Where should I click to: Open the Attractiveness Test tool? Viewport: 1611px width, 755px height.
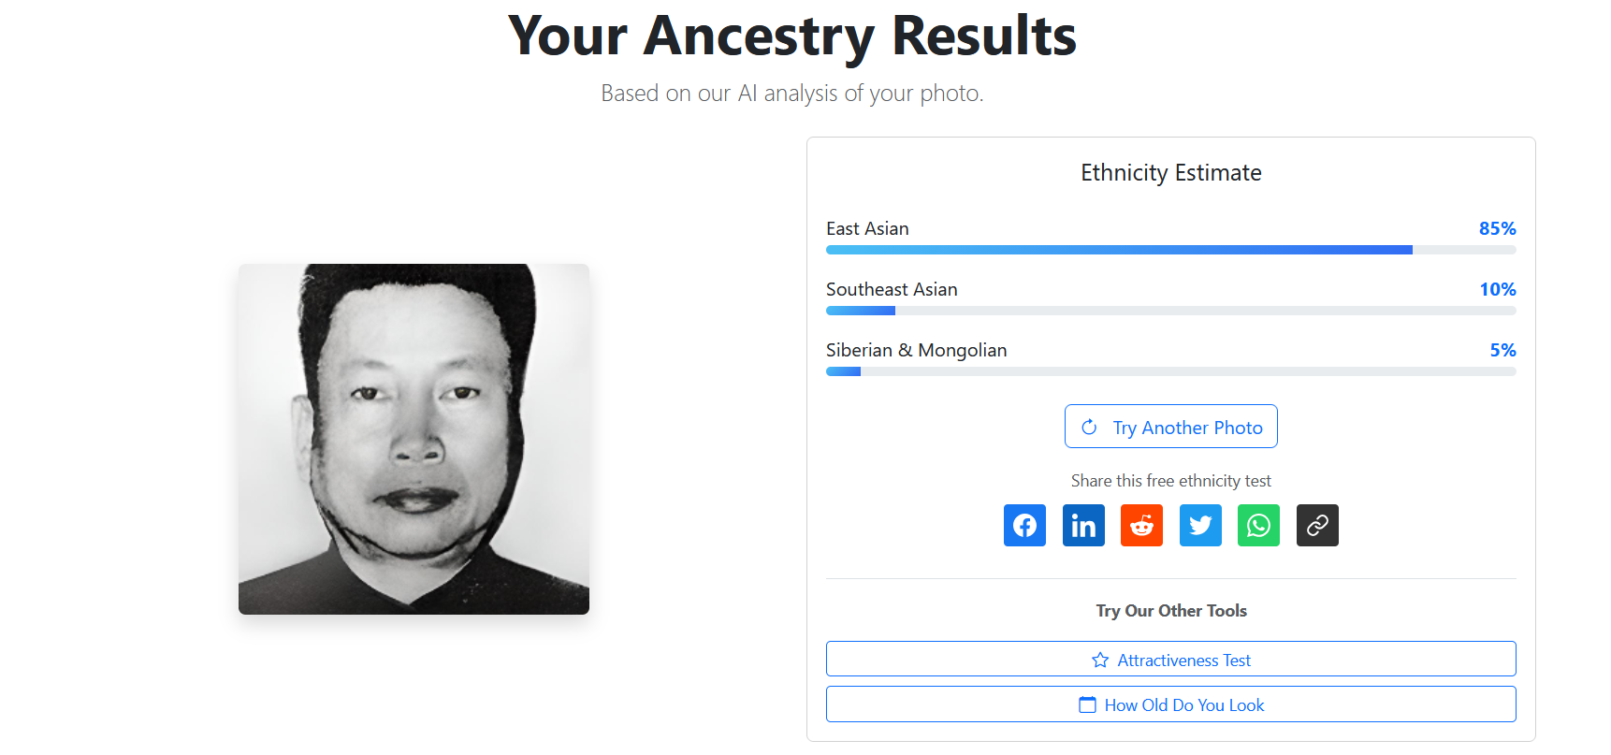point(1183,660)
